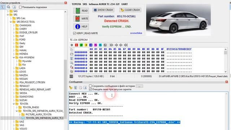Jump to last hex page arrow

(126, 45)
